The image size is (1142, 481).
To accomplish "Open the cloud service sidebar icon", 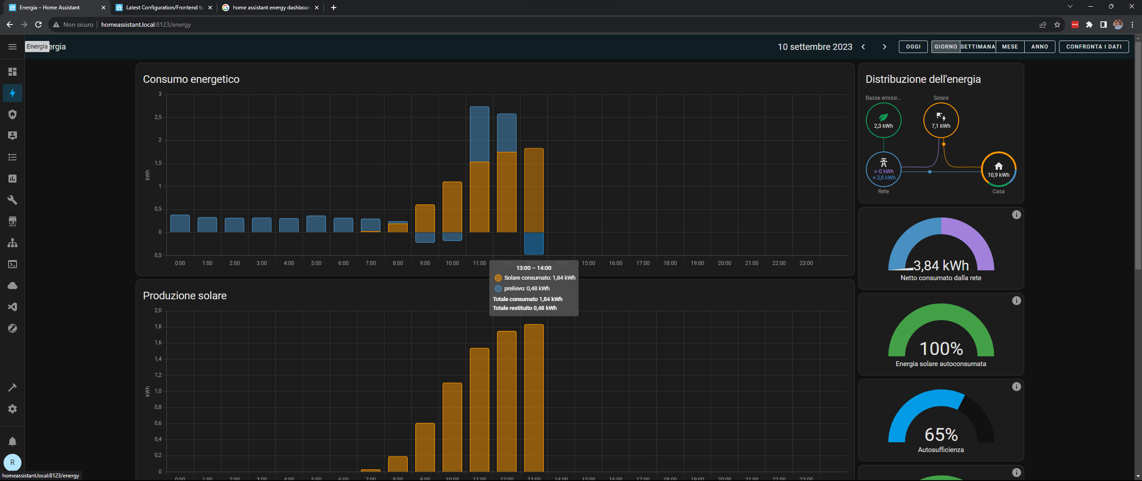I will pos(12,285).
